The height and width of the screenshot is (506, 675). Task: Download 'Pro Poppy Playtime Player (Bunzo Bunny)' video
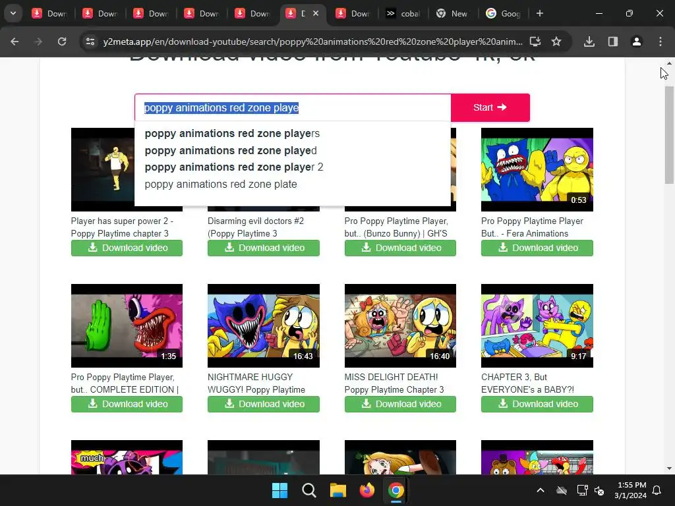click(x=400, y=248)
